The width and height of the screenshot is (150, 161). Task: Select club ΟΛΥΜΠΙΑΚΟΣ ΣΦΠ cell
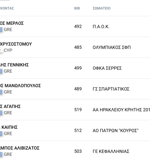(x=112, y=47)
